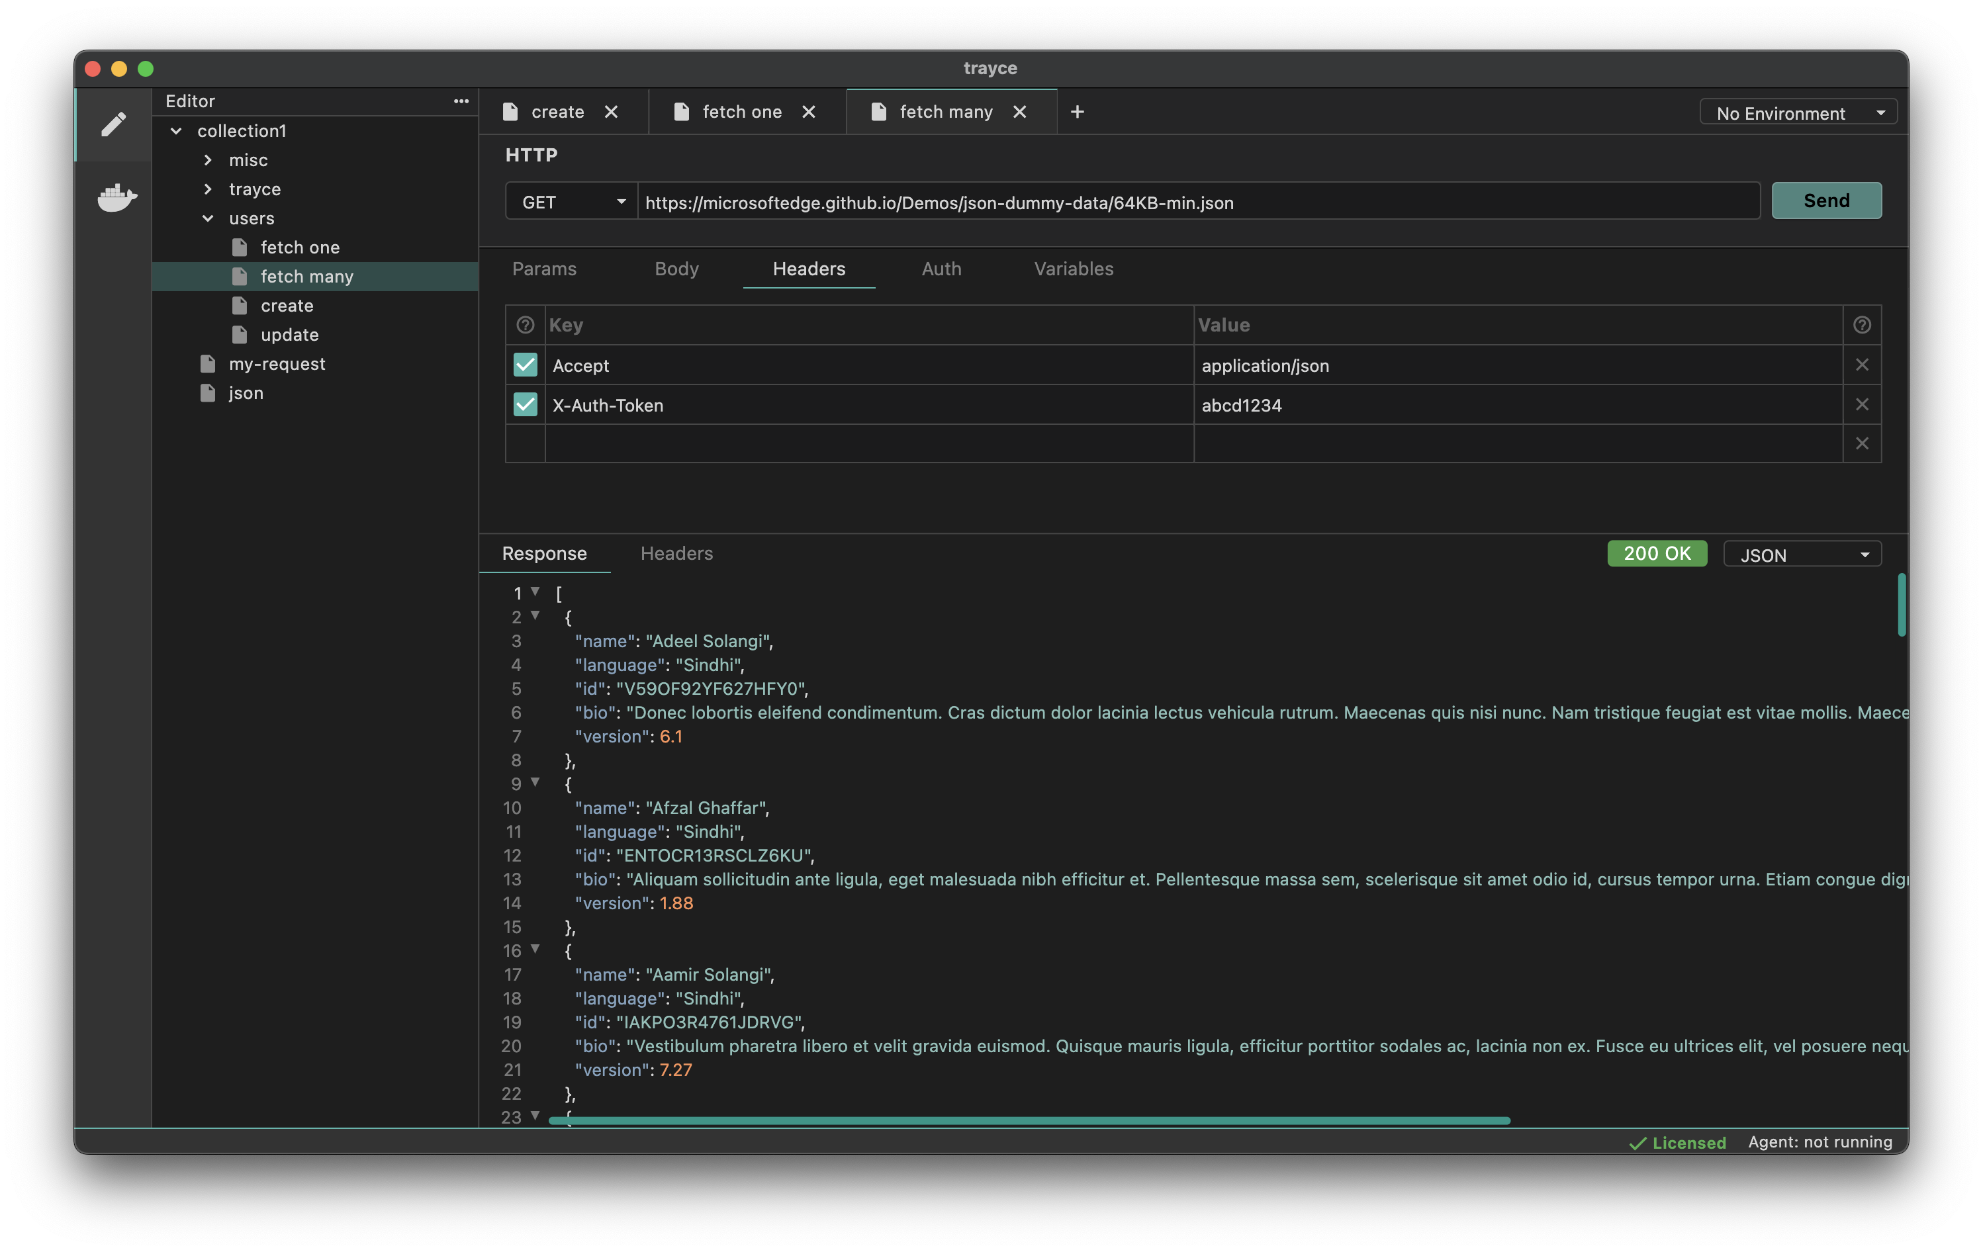Image resolution: width=1983 pixels, height=1252 pixels.
Task: Collapse JSON line 9 fold arrow
Action: [x=535, y=782]
